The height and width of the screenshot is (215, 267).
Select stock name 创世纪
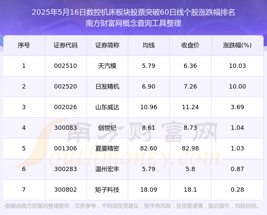click(107, 128)
